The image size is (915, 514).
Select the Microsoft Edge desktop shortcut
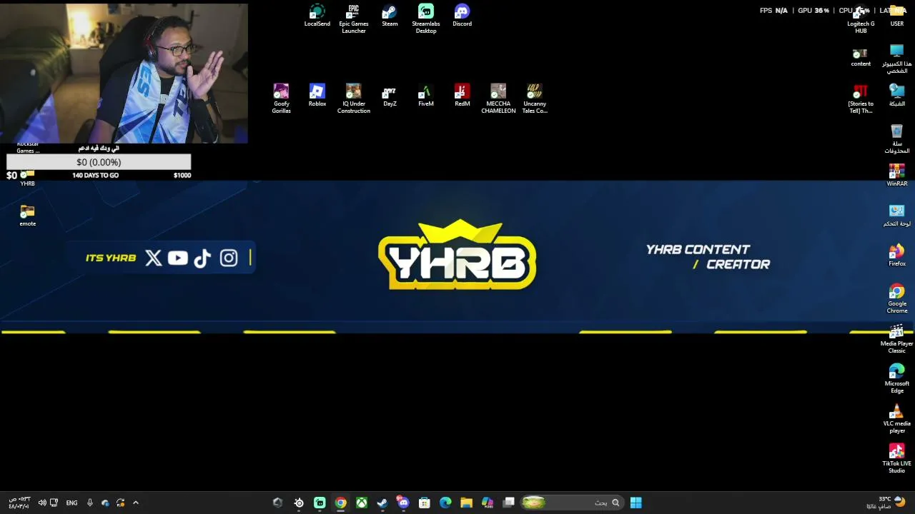[897, 379]
